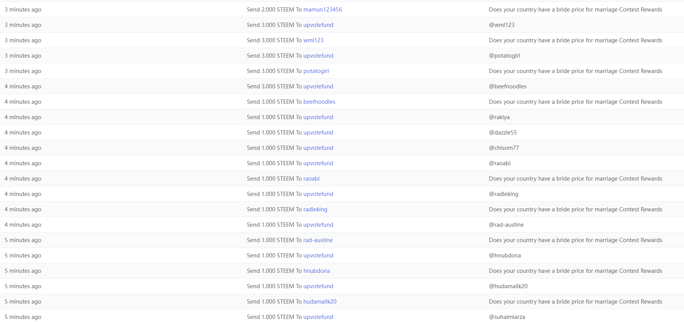Open upvotefund link in the @suhaimiarza row
This screenshot has height=322, width=684.
(x=318, y=317)
